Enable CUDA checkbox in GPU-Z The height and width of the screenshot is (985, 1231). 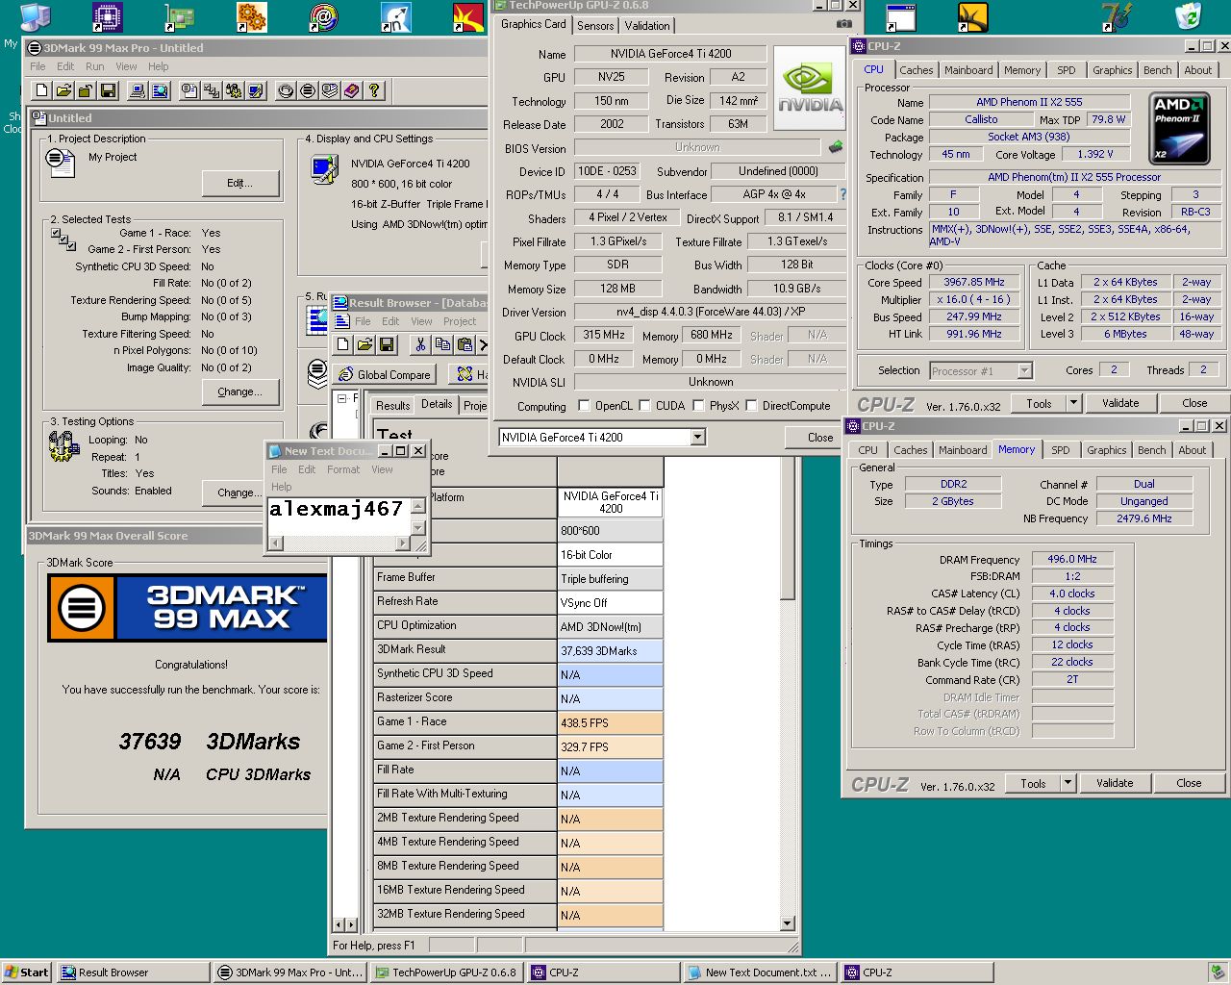(644, 406)
